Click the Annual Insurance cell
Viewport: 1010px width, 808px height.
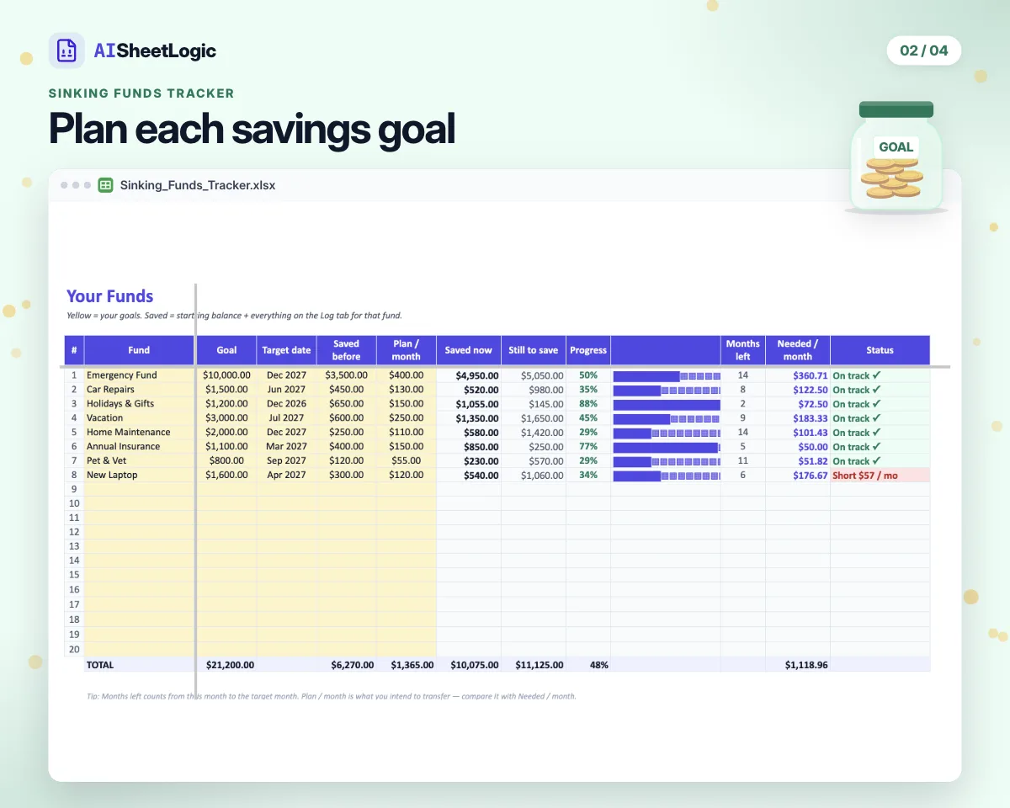(x=140, y=447)
